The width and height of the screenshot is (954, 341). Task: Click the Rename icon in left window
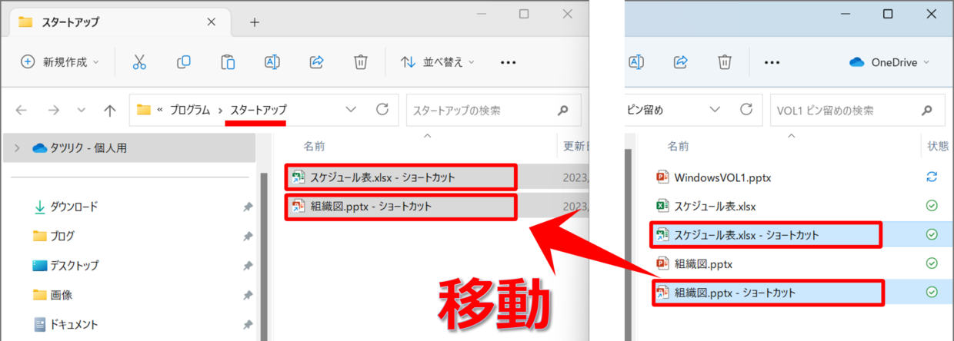pyautogui.click(x=272, y=62)
